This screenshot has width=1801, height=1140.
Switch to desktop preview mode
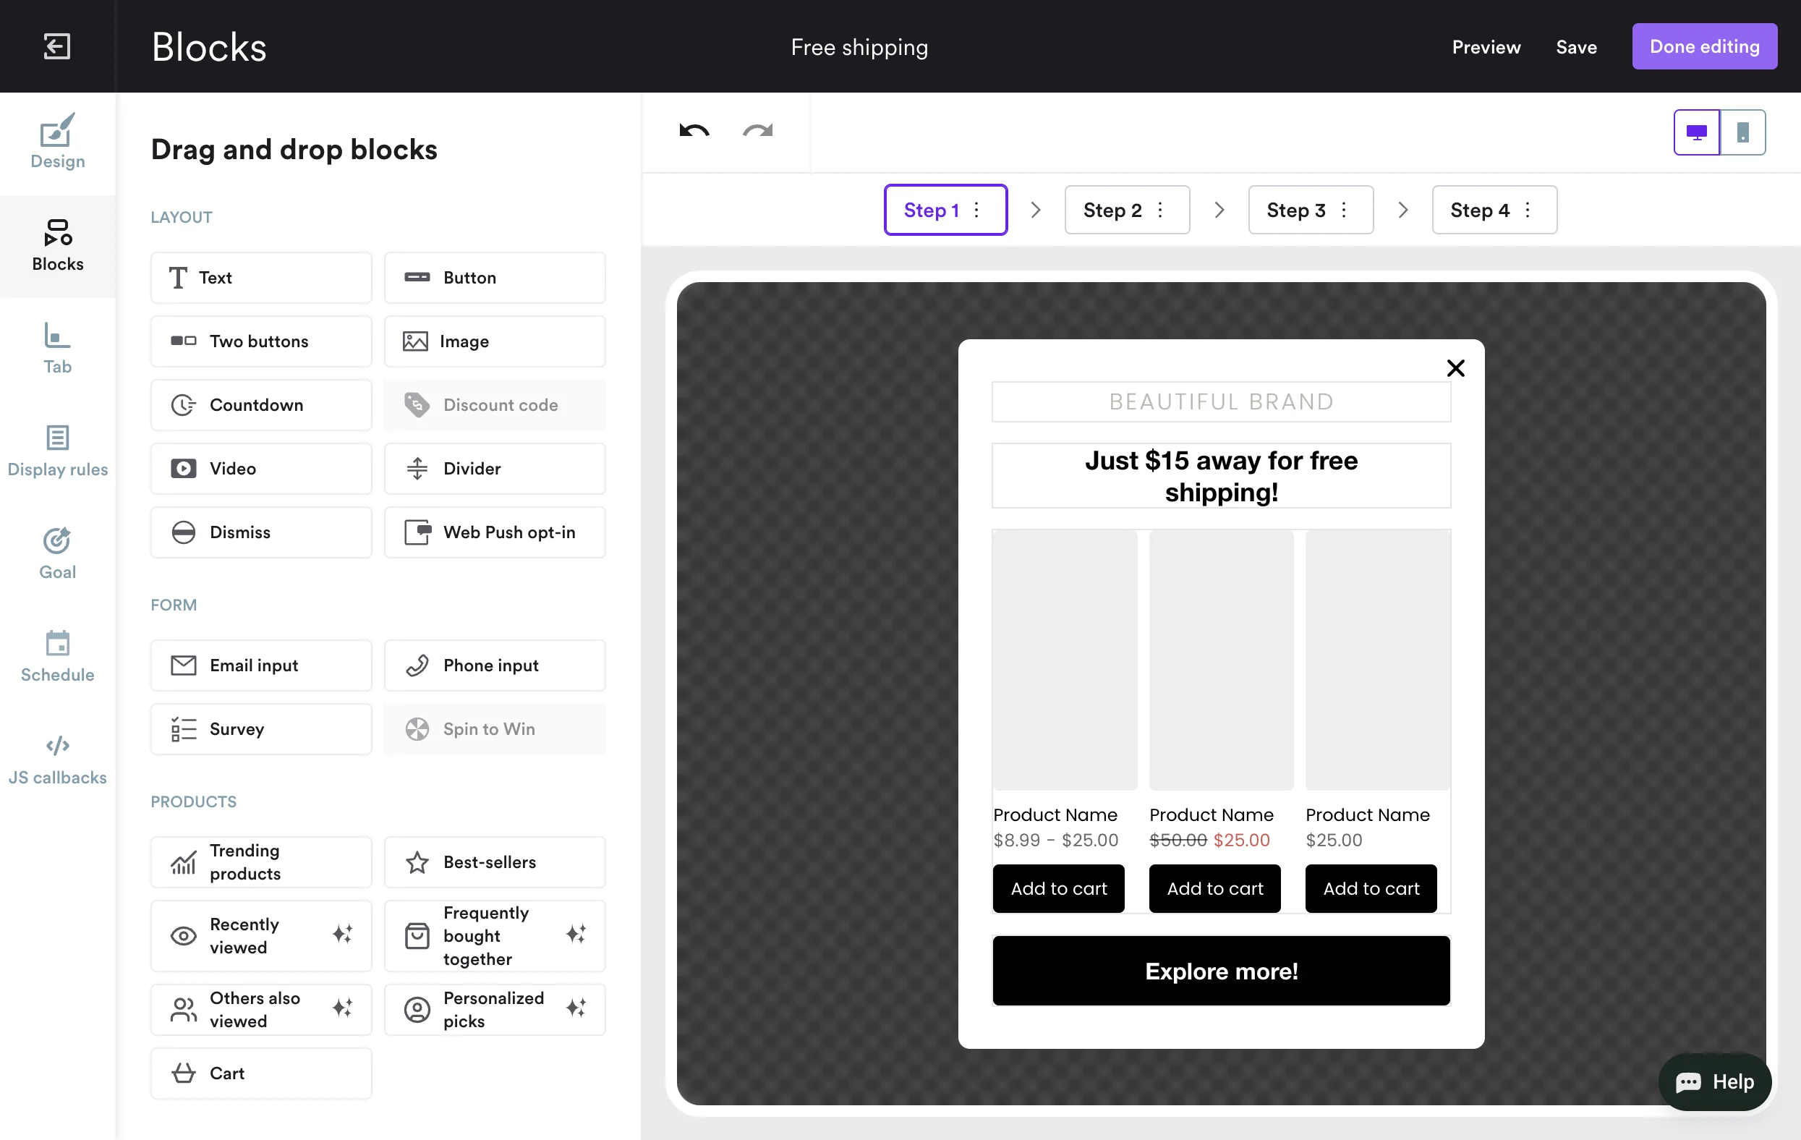(x=1696, y=132)
